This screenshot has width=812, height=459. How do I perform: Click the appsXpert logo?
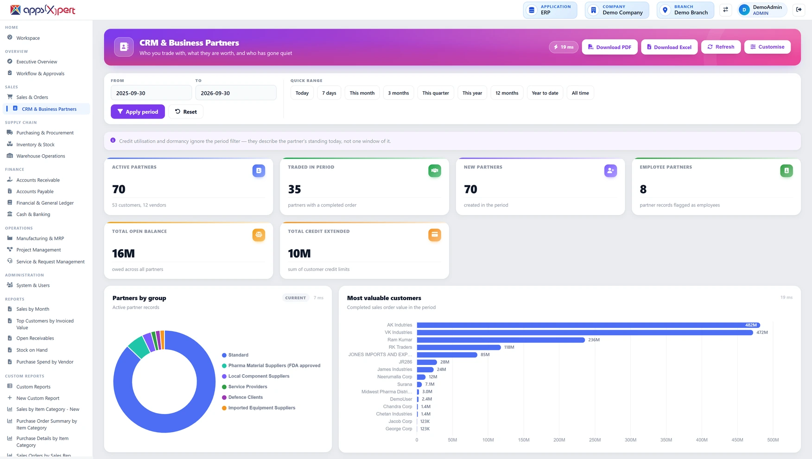(x=43, y=10)
